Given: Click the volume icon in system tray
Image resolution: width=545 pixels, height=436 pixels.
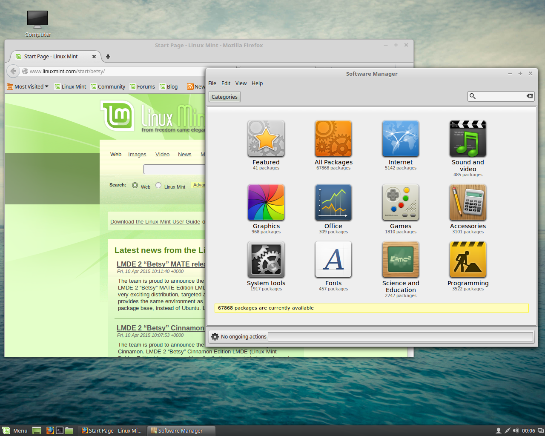Looking at the screenshot, I should coord(516,430).
